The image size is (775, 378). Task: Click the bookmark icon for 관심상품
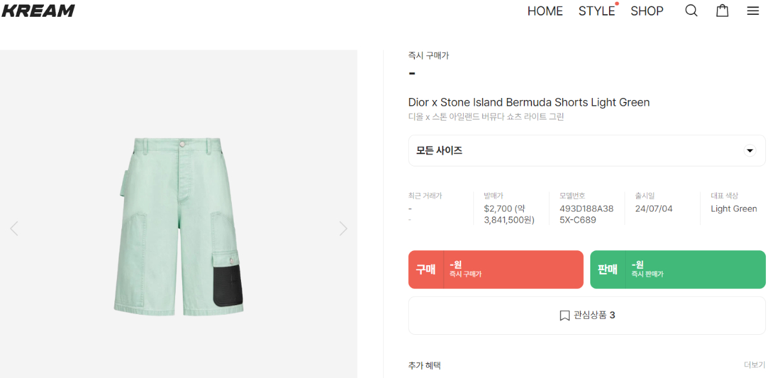(x=564, y=315)
